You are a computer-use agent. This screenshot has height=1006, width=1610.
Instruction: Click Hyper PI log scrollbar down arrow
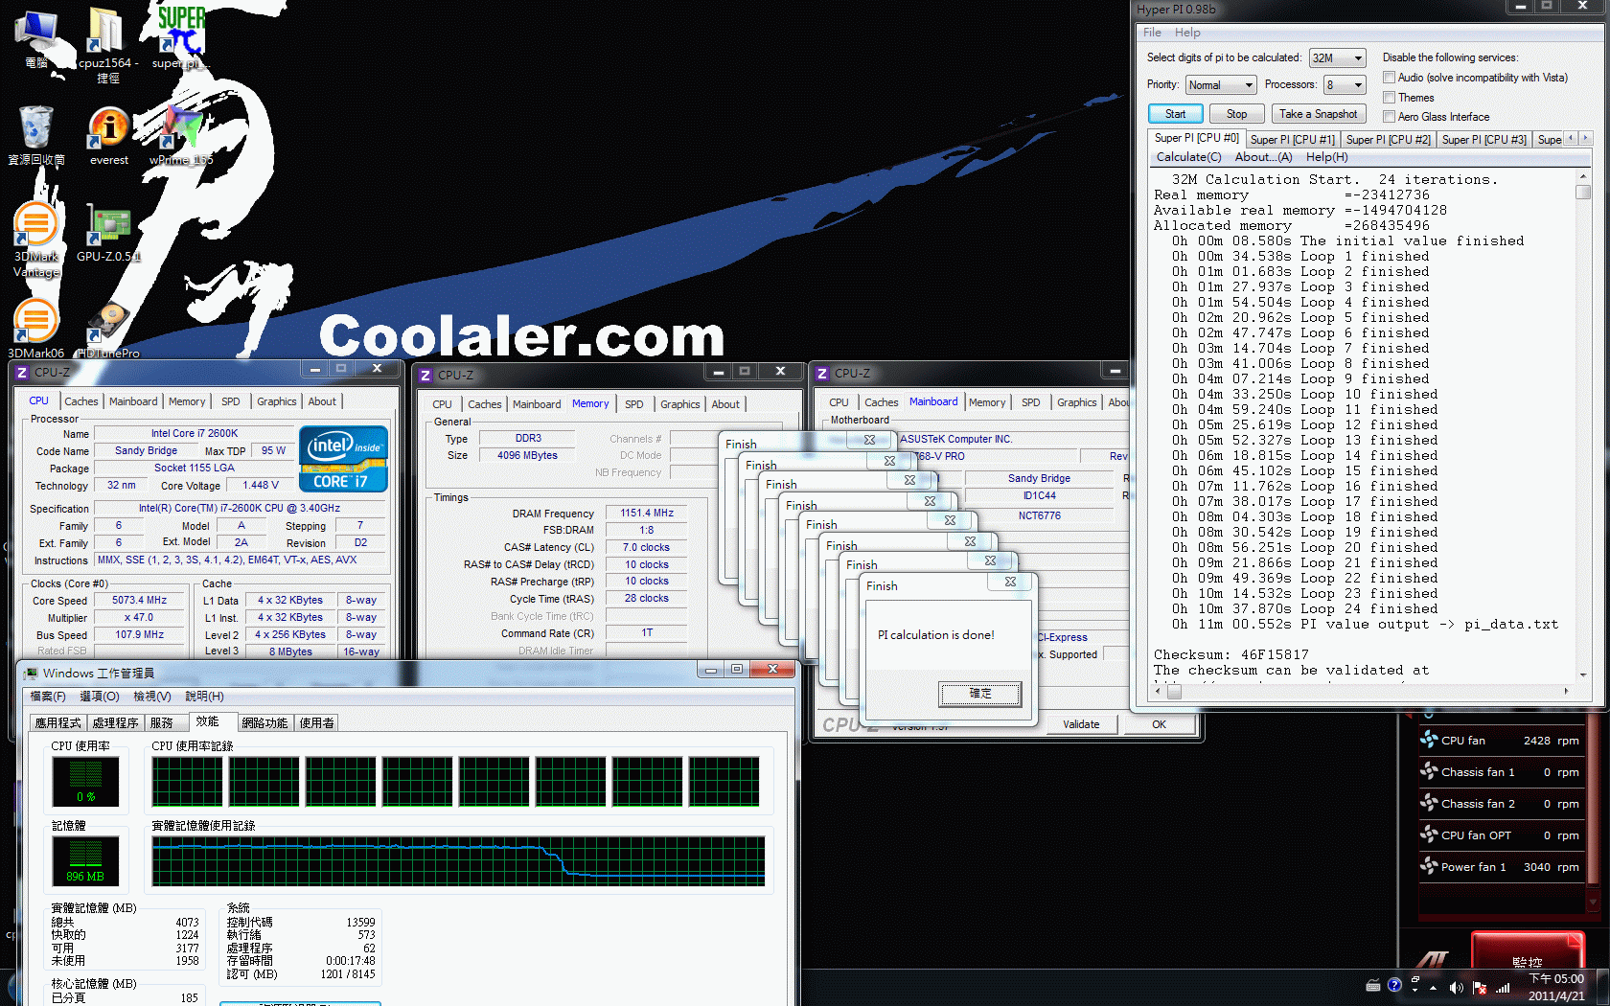[1583, 674]
